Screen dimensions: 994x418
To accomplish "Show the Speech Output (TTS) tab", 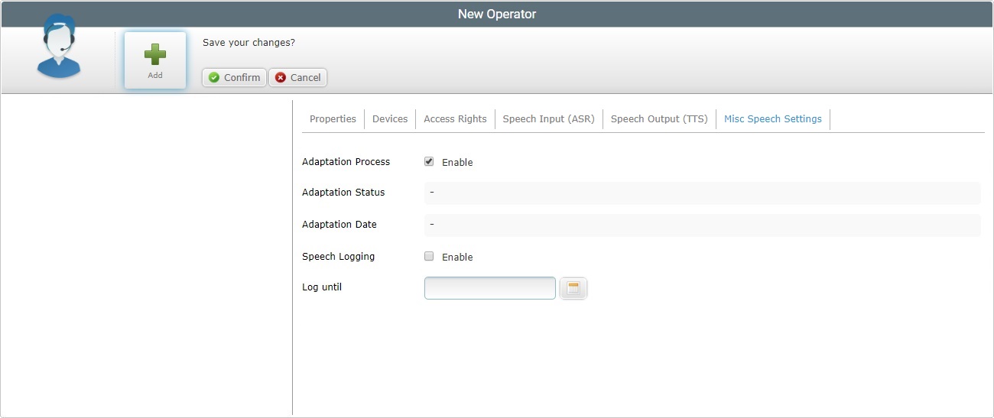I will tap(659, 118).
